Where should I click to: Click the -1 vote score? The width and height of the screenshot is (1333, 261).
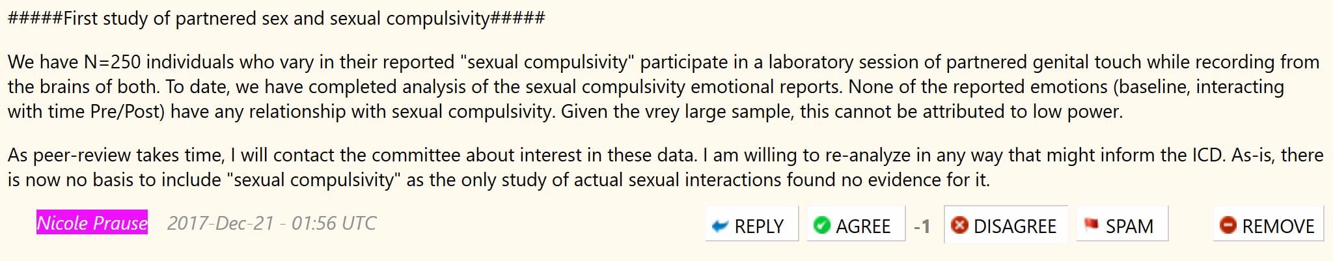[922, 226]
